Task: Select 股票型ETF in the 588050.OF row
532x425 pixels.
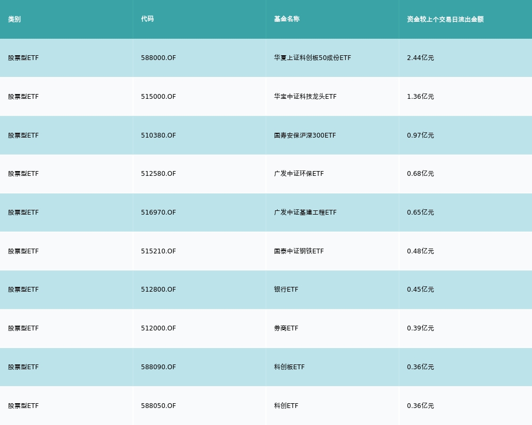Action: coord(23,406)
